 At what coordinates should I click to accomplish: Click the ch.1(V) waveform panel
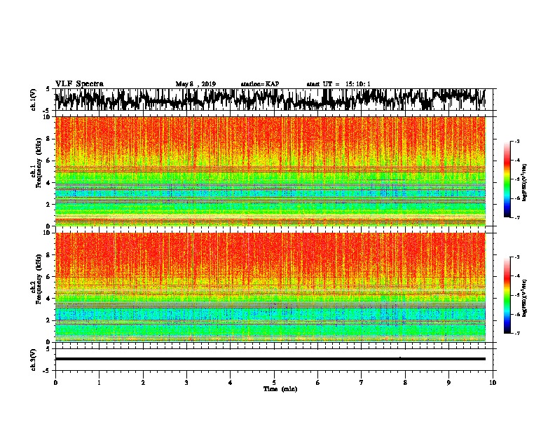click(274, 100)
